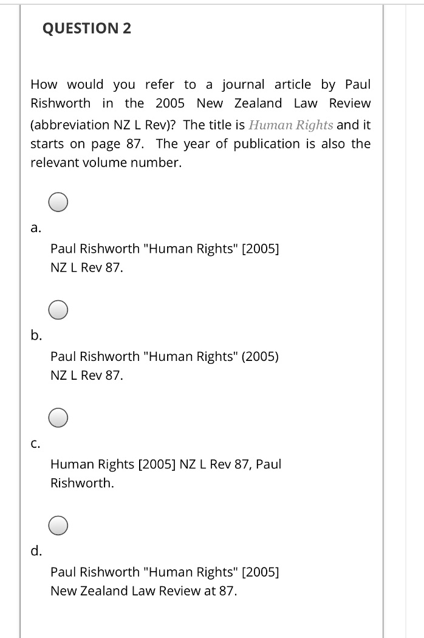Click the question prompt paragraph

click(200, 122)
